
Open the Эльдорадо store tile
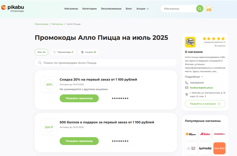tap(219, 134)
